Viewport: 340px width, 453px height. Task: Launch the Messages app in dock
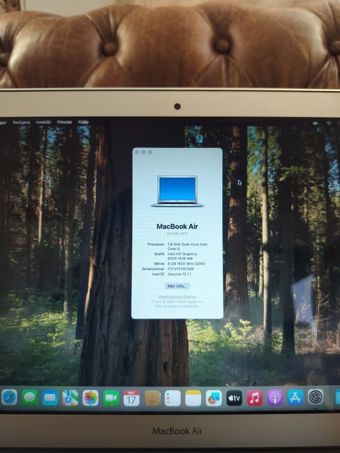(30, 398)
